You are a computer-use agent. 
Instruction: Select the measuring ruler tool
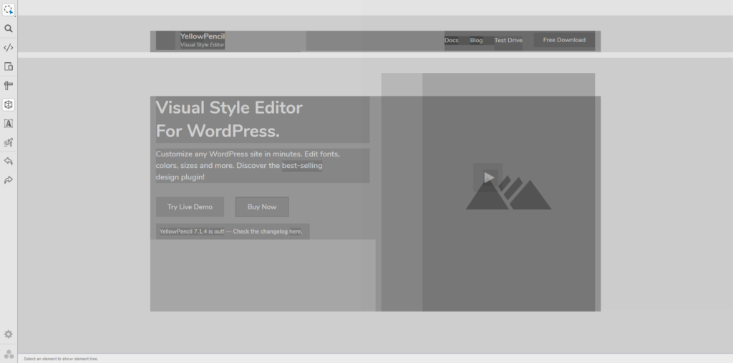point(9,86)
